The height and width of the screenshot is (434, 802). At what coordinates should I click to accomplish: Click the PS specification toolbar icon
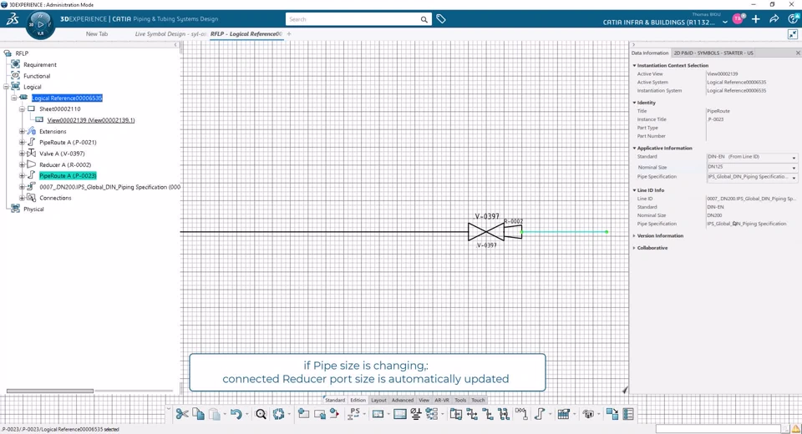(354, 414)
